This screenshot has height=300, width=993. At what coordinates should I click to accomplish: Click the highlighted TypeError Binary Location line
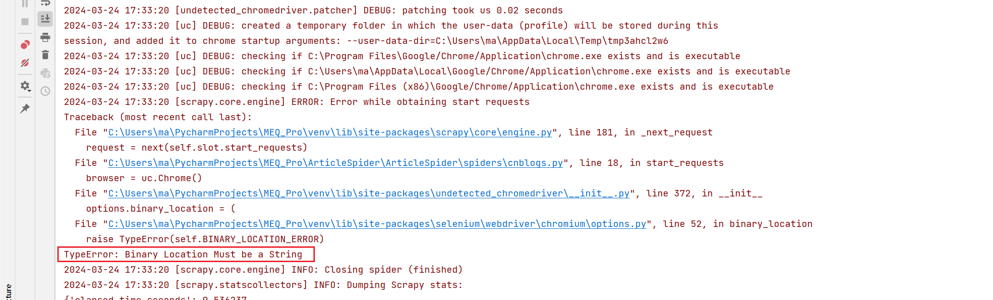pyautogui.click(x=183, y=255)
